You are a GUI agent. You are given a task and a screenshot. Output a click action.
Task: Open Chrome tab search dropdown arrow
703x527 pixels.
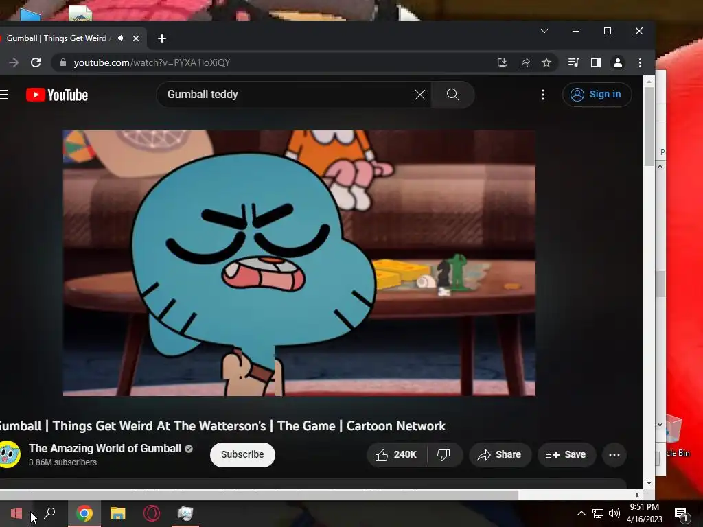[x=544, y=31]
